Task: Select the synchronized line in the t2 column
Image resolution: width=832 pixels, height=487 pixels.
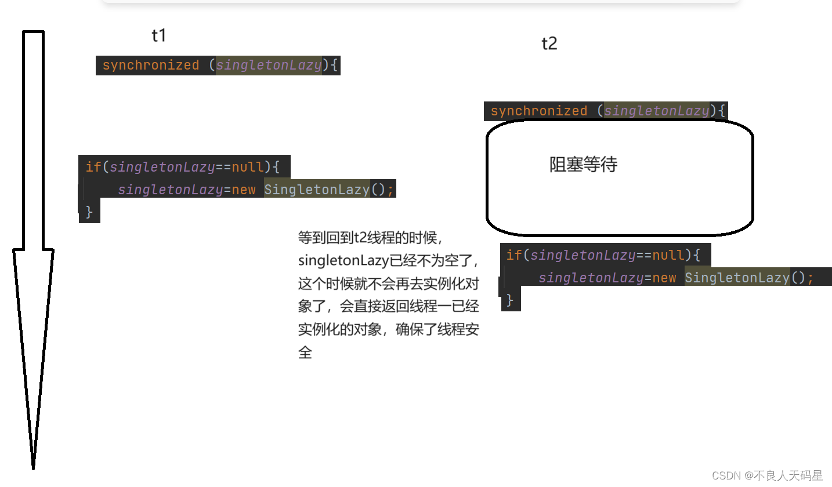Action: [606, 111]
